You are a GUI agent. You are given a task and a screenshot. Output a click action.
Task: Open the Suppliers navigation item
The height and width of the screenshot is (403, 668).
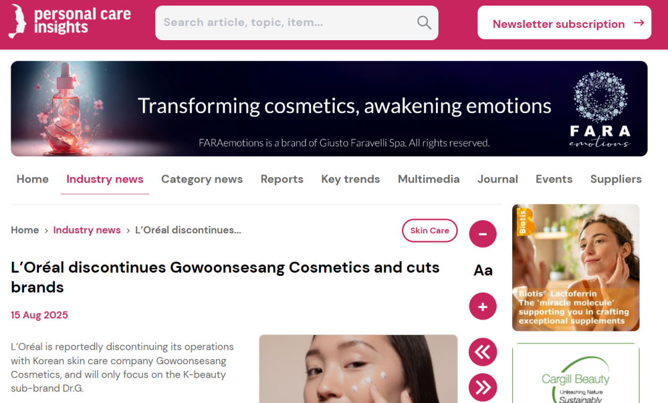[615, 179]
